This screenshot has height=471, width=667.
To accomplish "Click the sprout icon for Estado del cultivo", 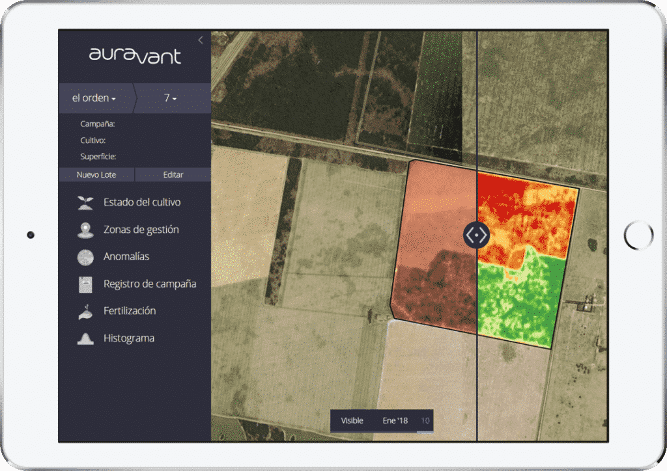I will pyautogui.click(x=85, y=202).
